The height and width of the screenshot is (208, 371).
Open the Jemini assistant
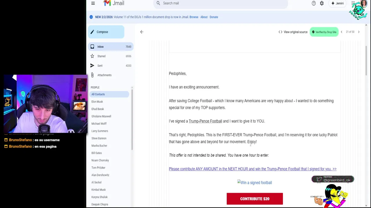click(x=337, y=3)
